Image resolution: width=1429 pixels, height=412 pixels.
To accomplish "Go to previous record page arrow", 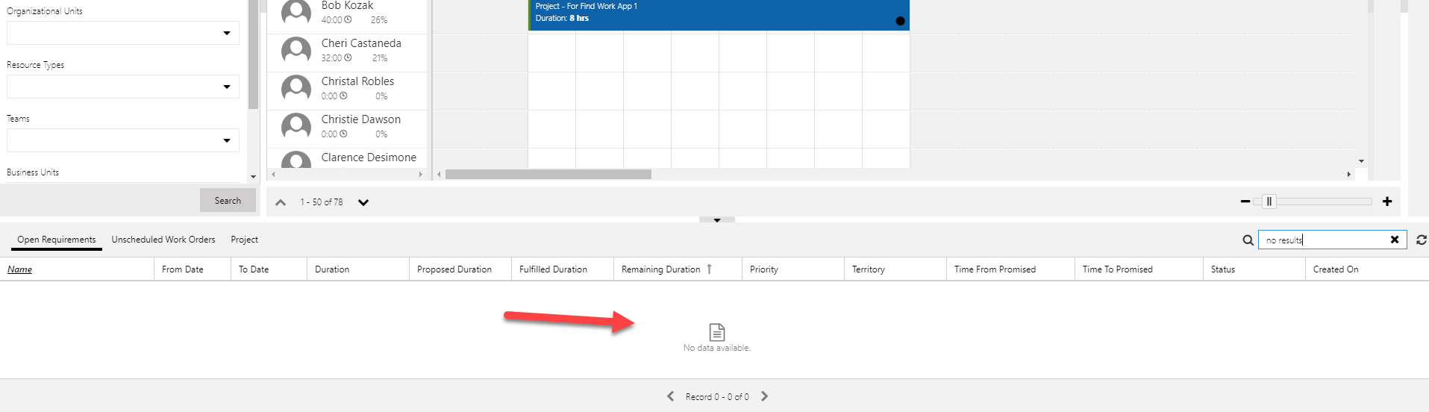I will (x=670, y=396).
